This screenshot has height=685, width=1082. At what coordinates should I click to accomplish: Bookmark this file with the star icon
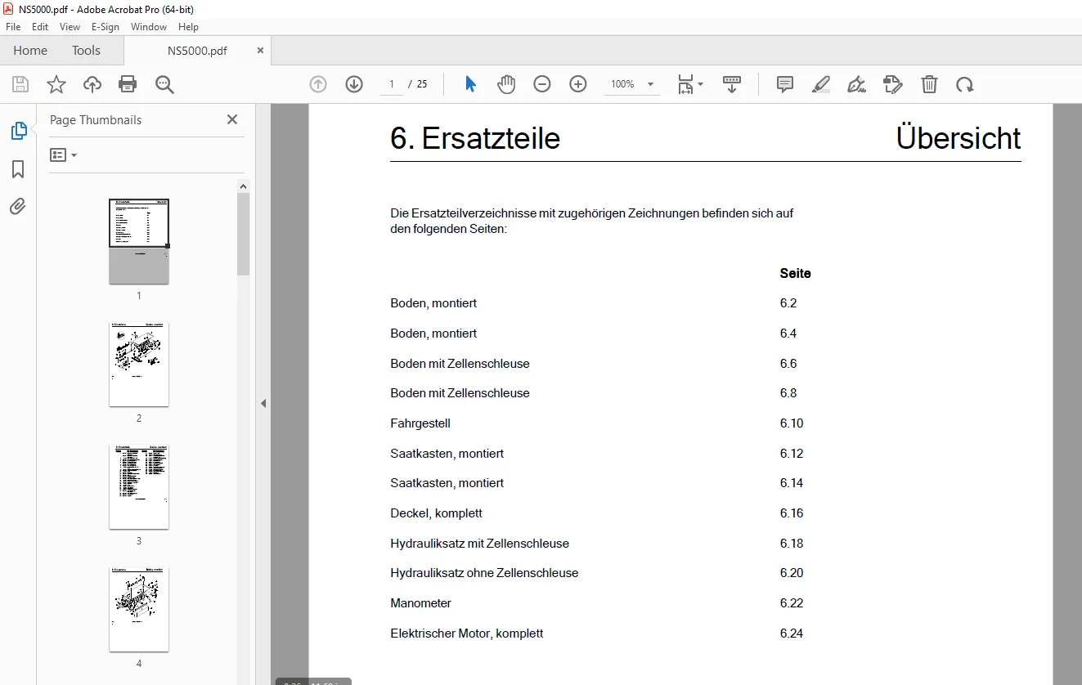(x=56, y=84)
